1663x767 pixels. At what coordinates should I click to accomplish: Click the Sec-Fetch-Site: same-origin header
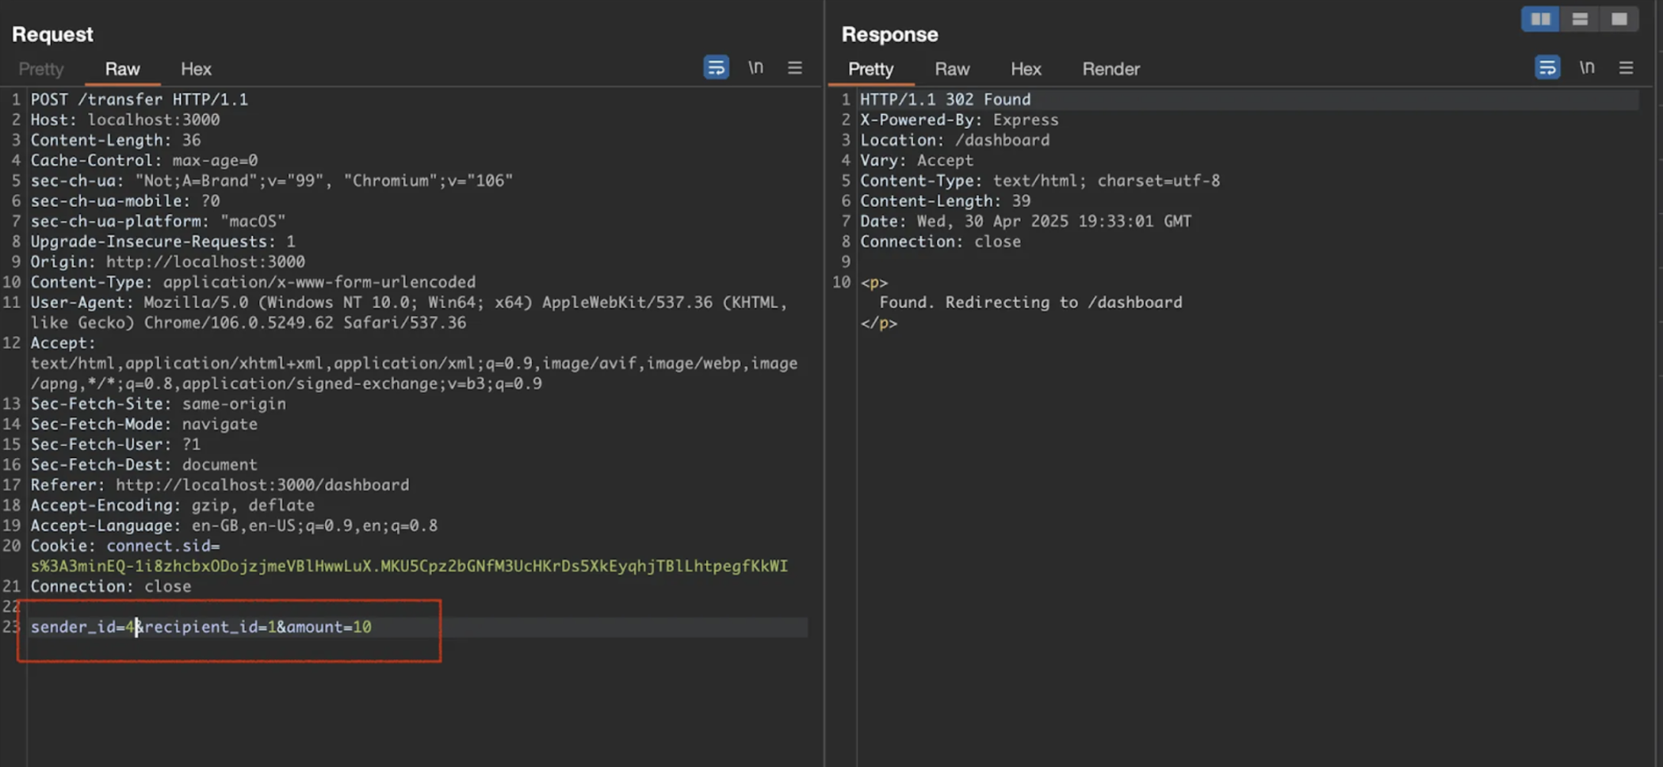[x=158, y=404]
